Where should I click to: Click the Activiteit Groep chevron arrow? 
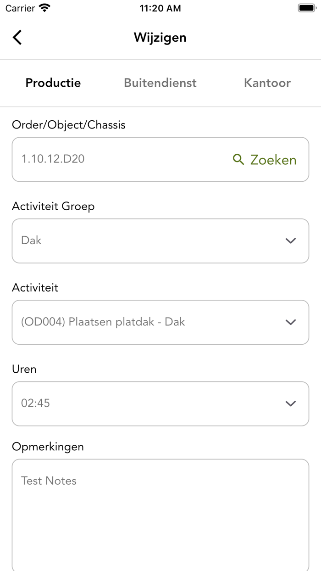[x=291, y=241]
